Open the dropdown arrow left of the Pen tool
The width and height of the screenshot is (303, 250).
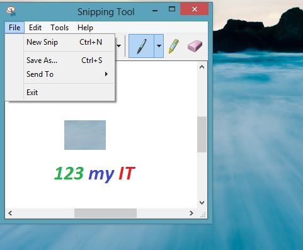119,46
